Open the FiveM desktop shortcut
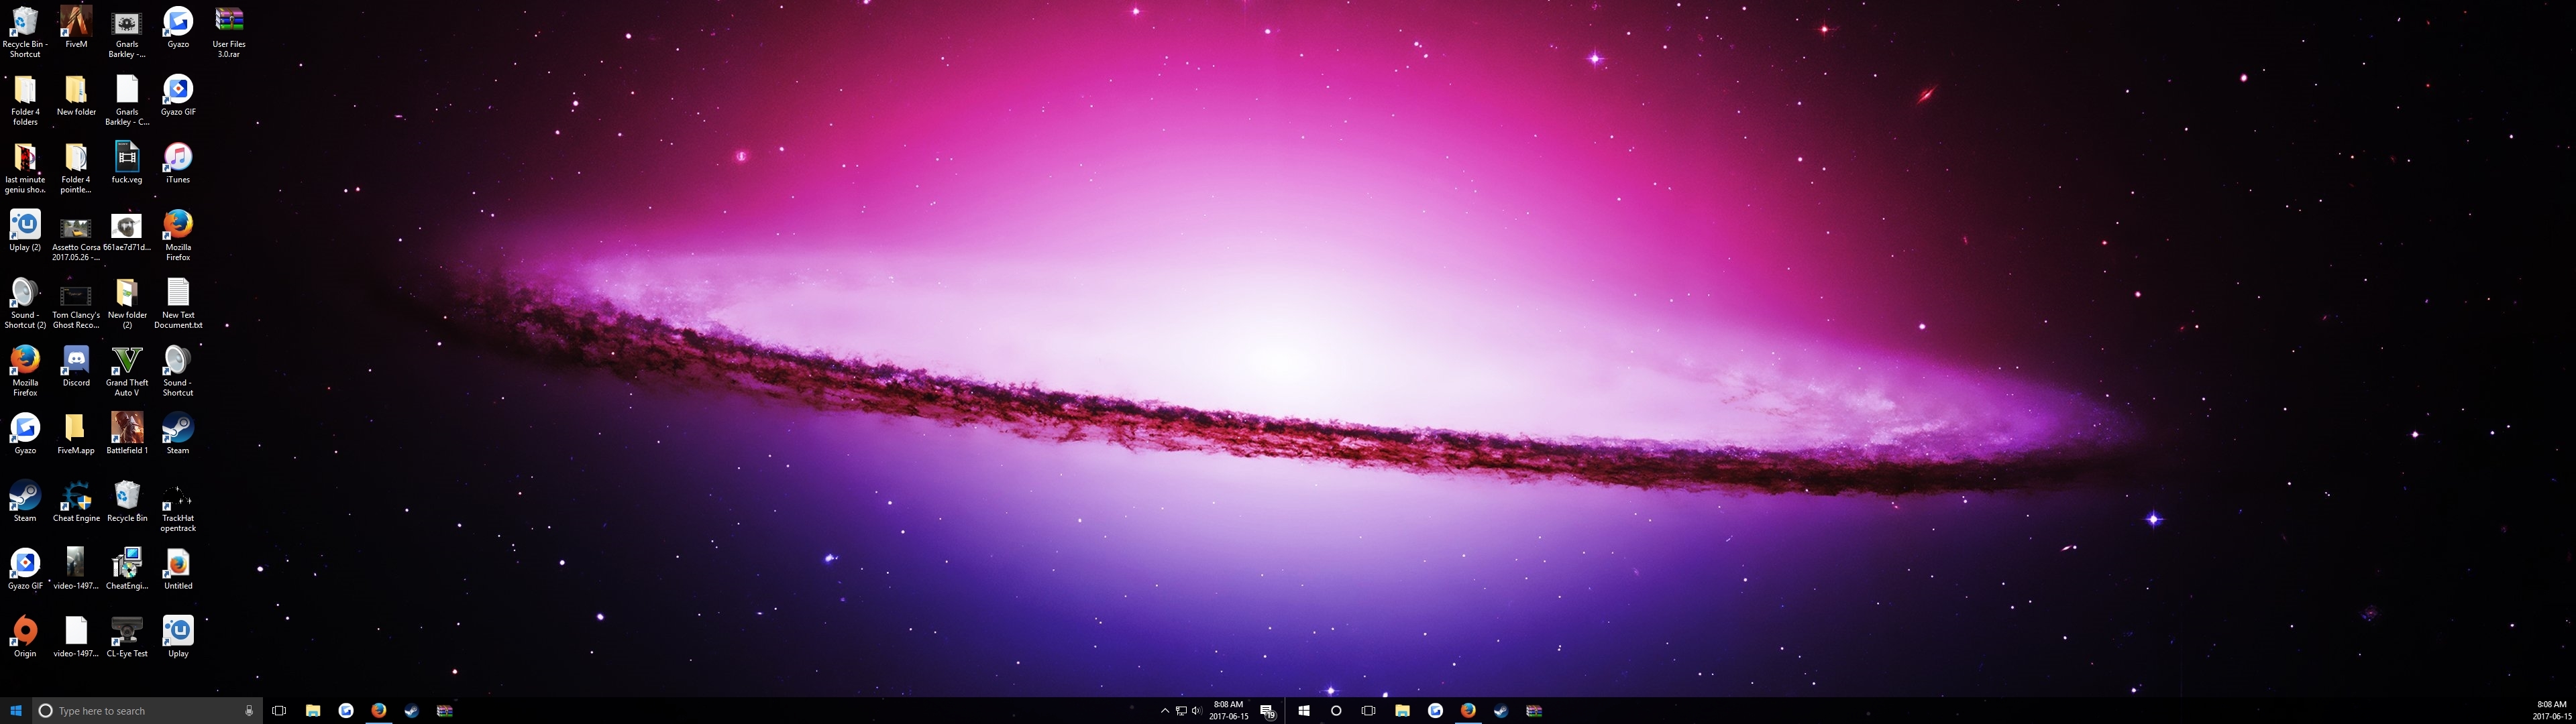 (76, 22)
